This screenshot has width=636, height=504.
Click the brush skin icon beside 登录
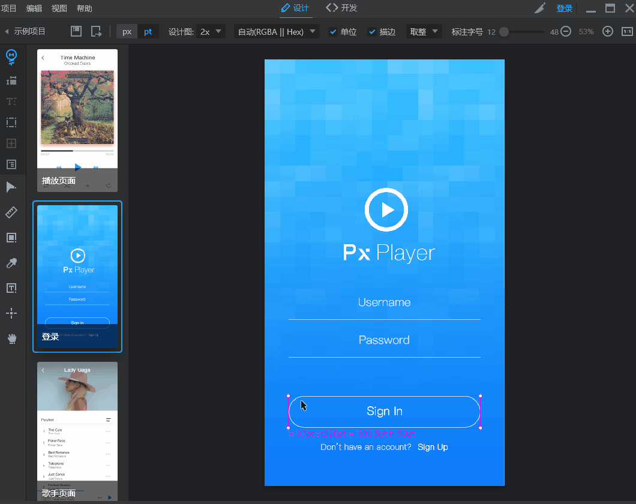pos(539,8)
